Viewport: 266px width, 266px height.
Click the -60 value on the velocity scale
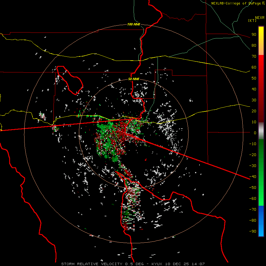[253, 199]
